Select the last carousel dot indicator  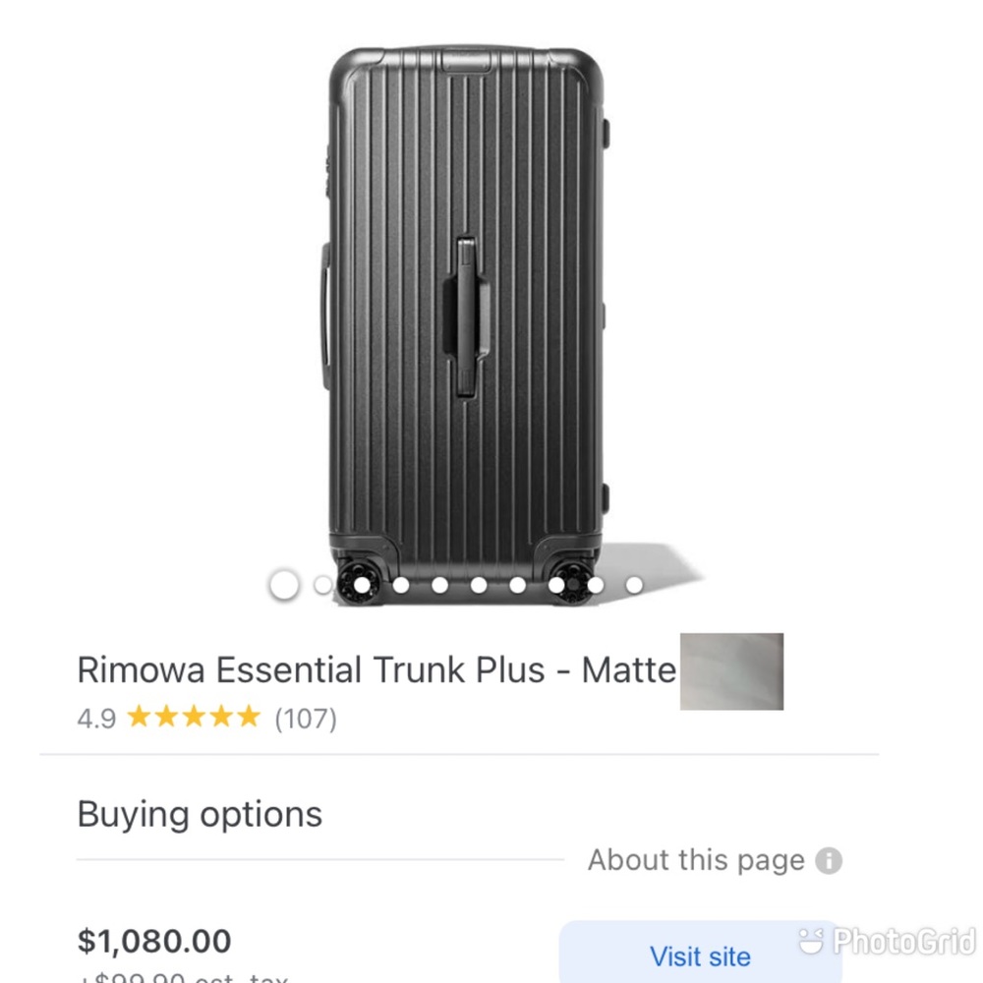634,584
